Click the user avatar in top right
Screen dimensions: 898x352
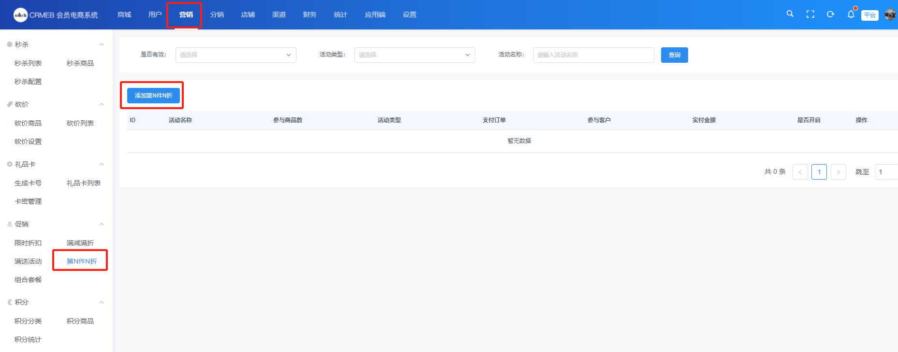[890, 14]
